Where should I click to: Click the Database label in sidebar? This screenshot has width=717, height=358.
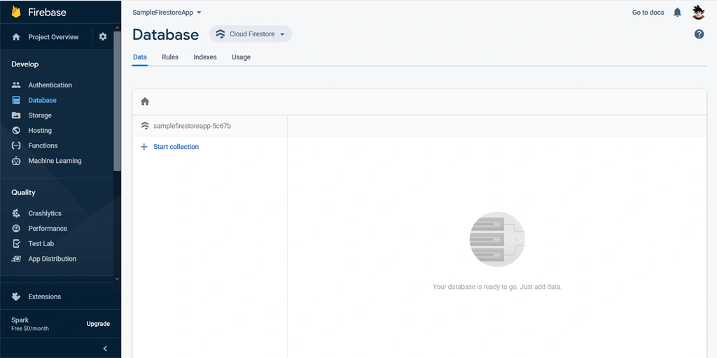pyautogui.click(x=43, y=100)
